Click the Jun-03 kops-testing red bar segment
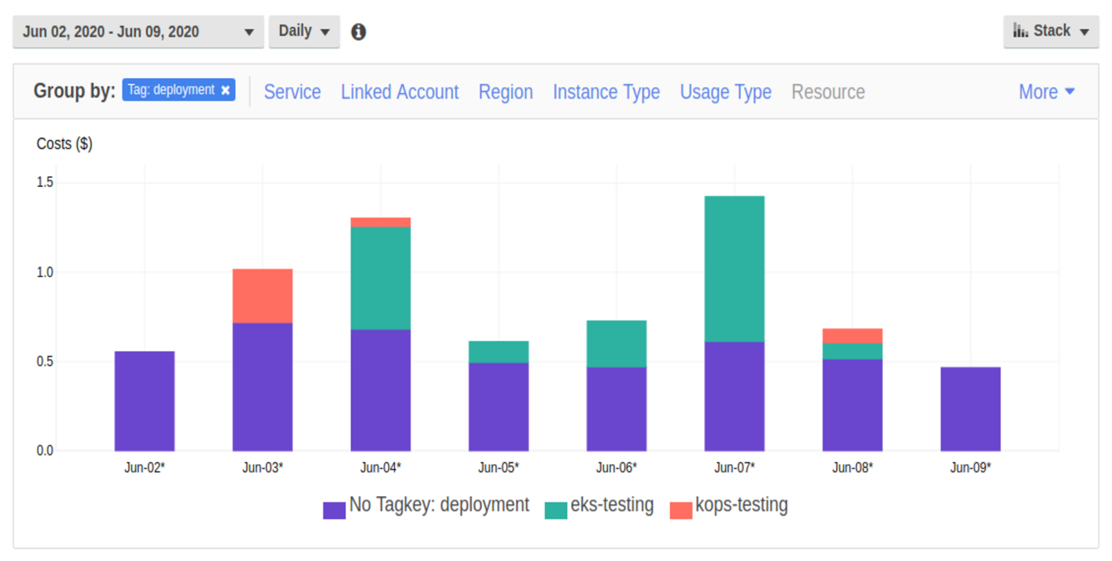 click(x=262, y=296)
